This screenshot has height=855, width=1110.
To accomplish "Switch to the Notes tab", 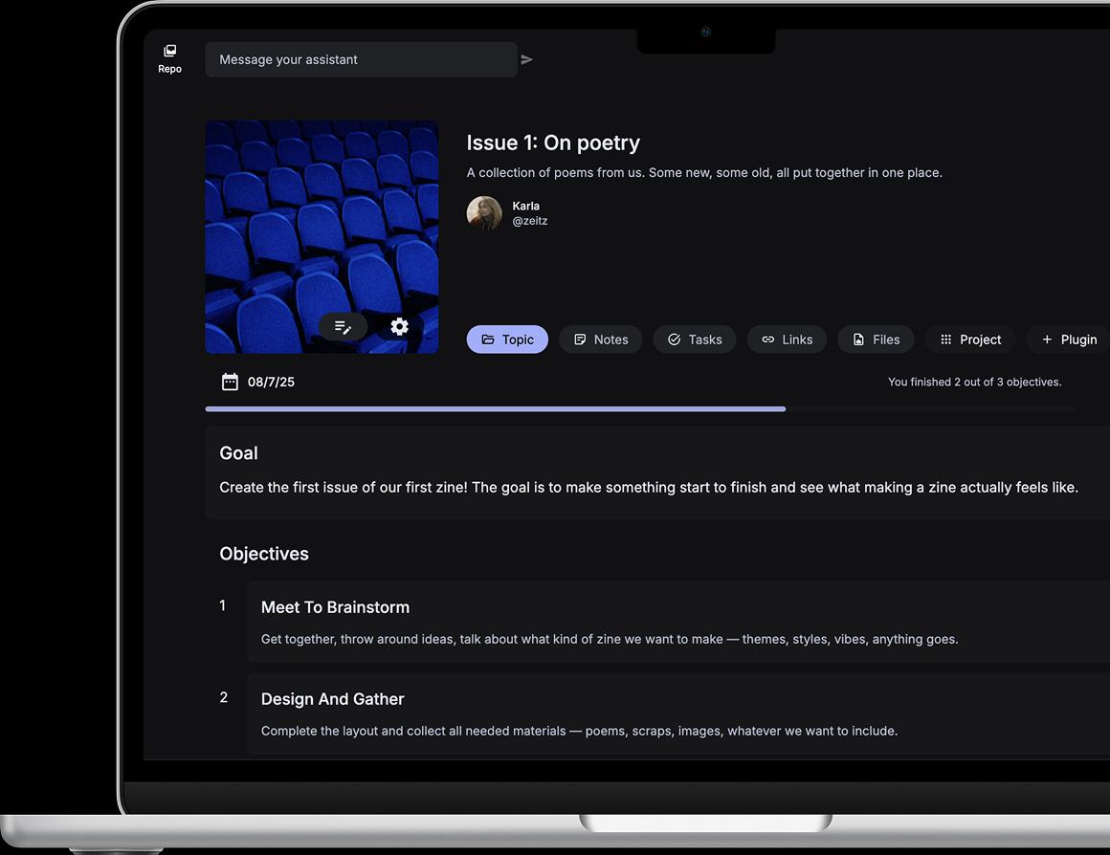I will [x=600, y=339].
